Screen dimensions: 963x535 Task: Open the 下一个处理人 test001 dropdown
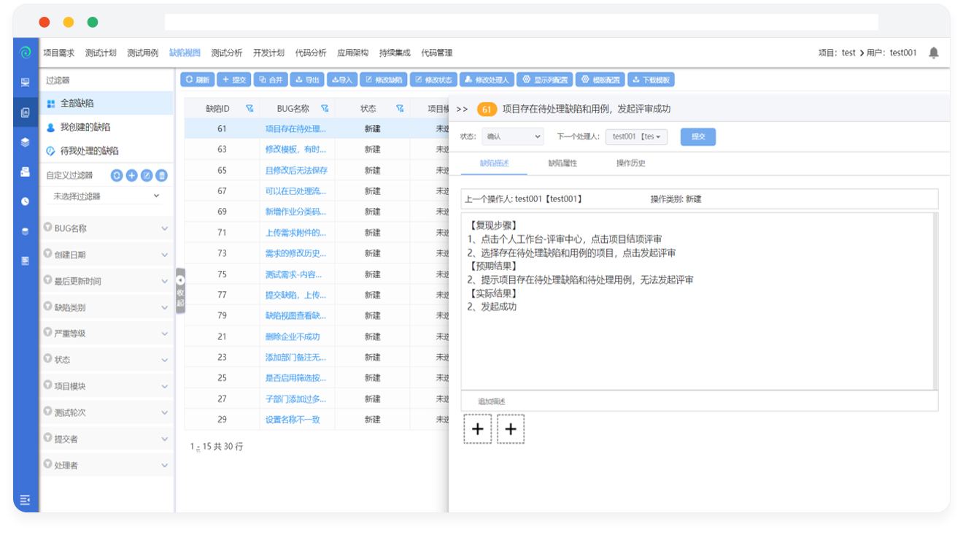(636, 136)
